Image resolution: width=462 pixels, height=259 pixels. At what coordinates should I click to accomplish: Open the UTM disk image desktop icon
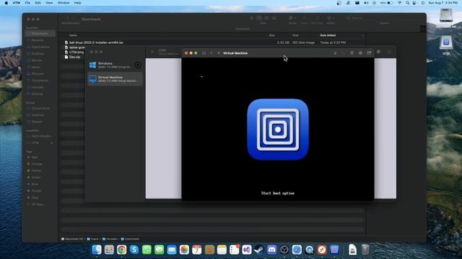[446, 43]
